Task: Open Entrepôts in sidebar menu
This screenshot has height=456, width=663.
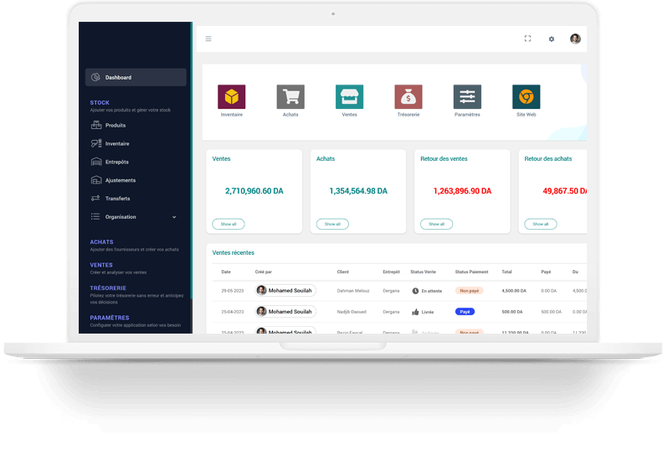Action: coord(116,162)
